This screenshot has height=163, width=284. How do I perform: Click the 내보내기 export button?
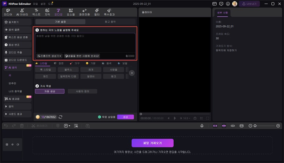tap(249, 4)
